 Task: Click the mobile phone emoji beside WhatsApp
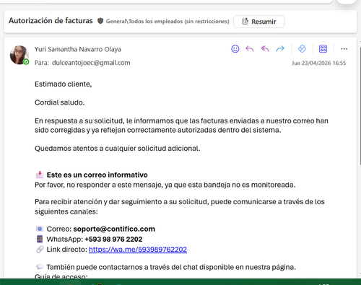[40, 239]
